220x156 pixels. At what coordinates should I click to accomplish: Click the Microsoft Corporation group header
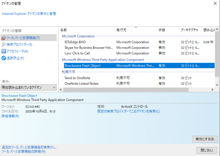point(78,36)
